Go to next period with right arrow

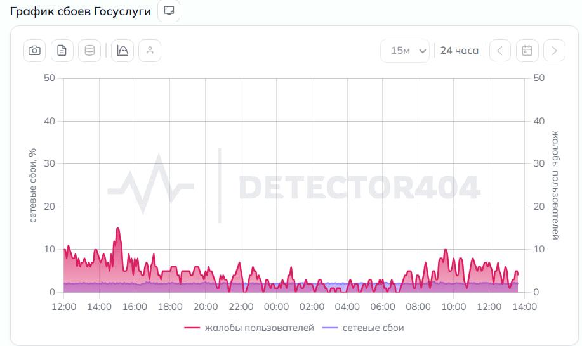point(554,51)
